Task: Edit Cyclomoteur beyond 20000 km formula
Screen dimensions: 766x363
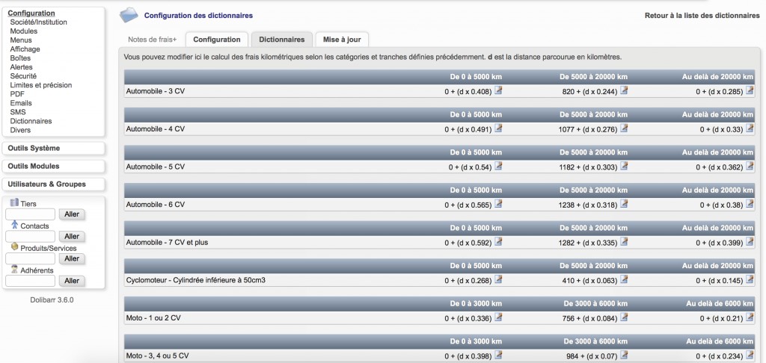Action: [x=750, y=279]
